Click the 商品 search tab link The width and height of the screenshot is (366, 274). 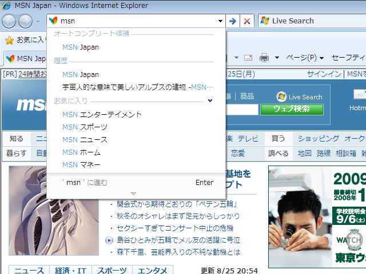(247, 96)
